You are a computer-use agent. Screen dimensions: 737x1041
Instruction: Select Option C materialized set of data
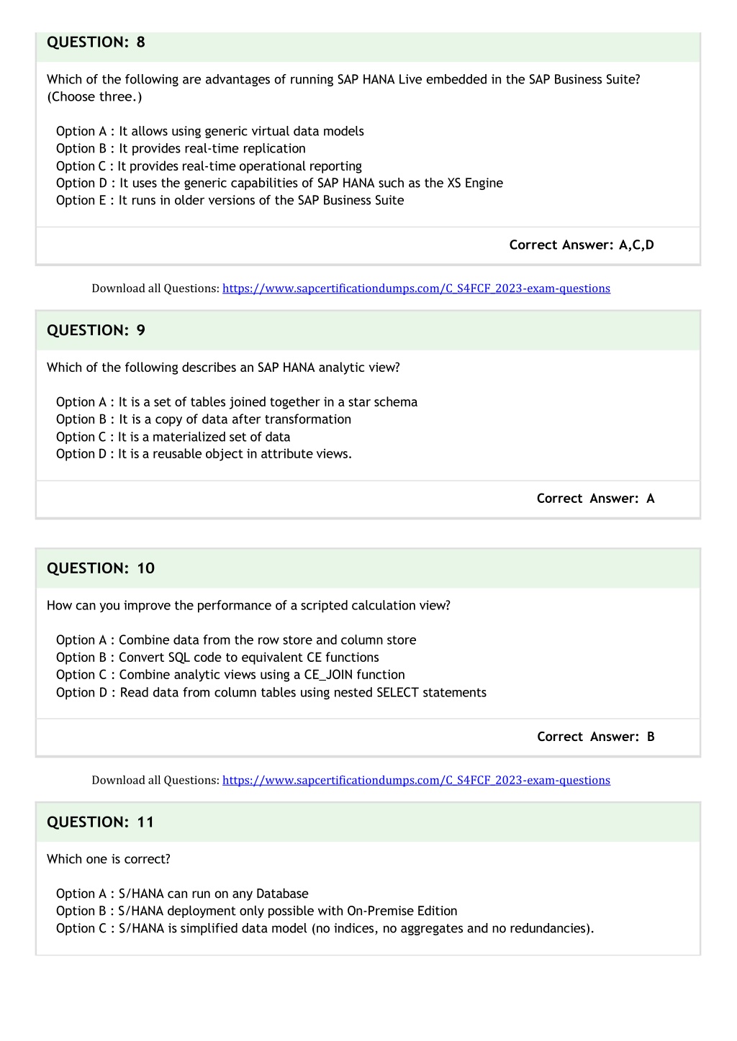(x=173, y=437)
